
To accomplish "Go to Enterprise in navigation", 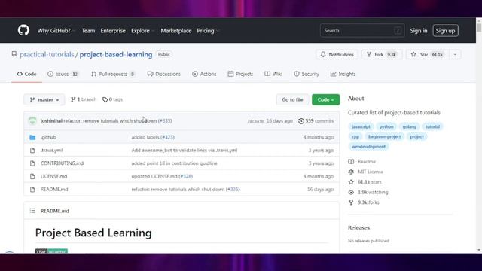I will click(113, 31).
